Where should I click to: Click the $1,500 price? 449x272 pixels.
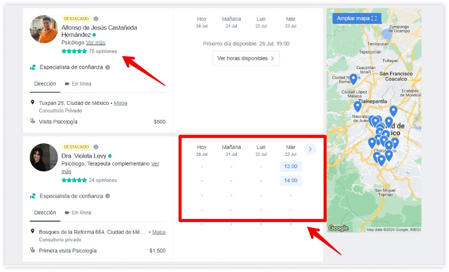pos(157,251)
